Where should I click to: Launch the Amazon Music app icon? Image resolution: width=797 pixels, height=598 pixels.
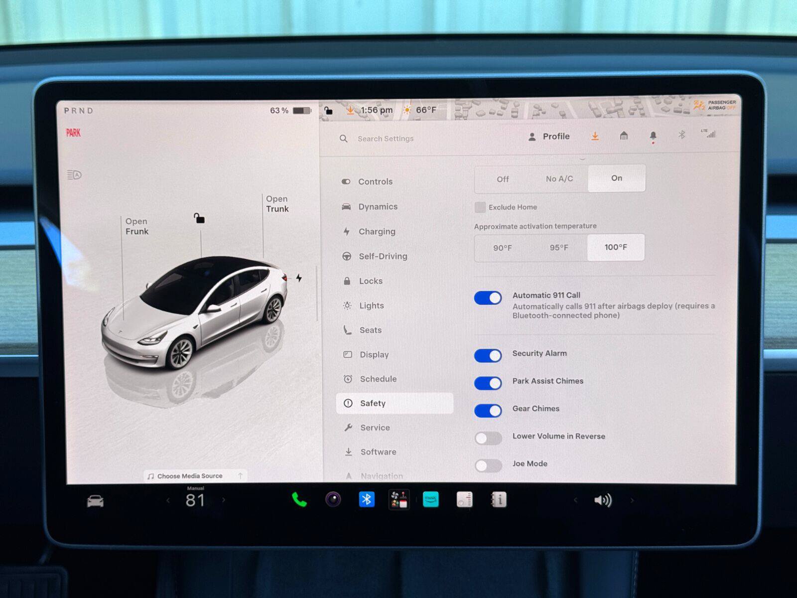pyautogui.click(x=431, y=499)
